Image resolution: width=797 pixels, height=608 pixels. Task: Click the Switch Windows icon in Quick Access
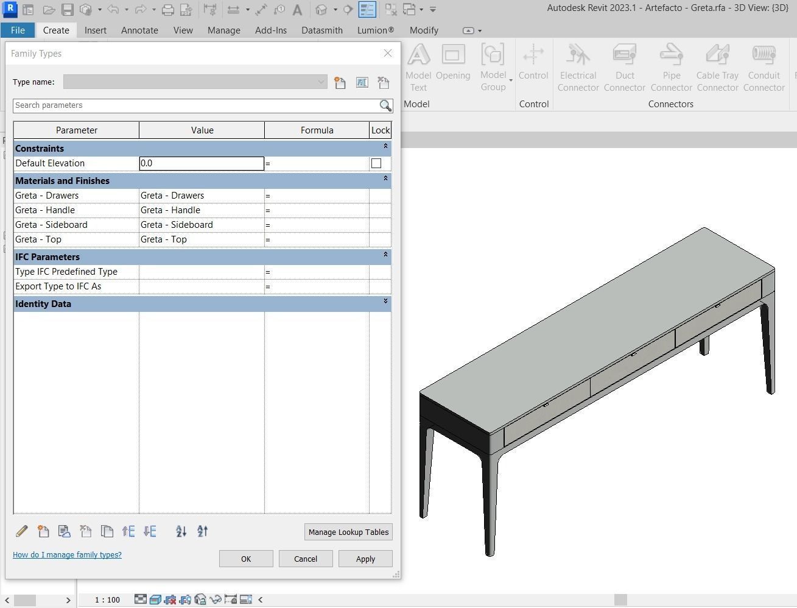pos(409,10)
